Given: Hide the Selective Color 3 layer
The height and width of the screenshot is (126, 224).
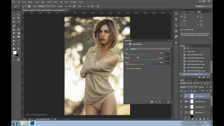Looking at the screenshot, I should click(181, 107).
